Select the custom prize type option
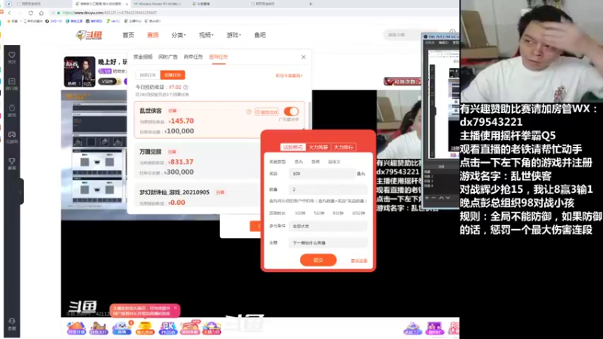The width and height of the screenshot is (603, 339). coord(334,162)
